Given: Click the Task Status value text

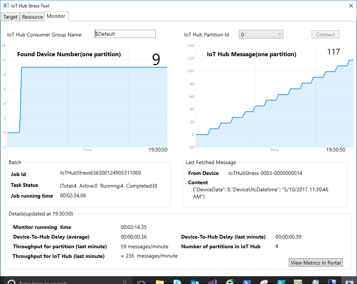Looking at the screenshot, I should (108, 186).
